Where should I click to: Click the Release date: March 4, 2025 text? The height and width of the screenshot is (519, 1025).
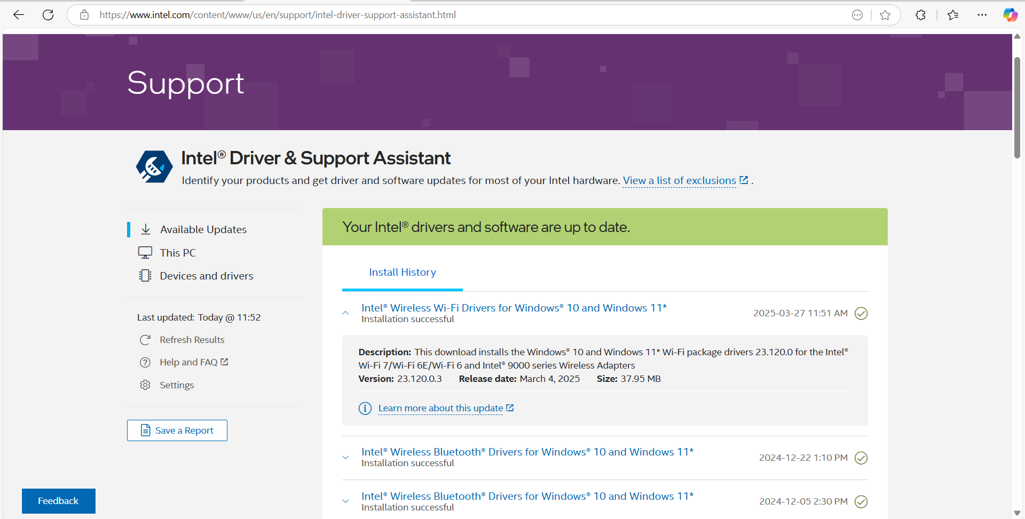519,379
